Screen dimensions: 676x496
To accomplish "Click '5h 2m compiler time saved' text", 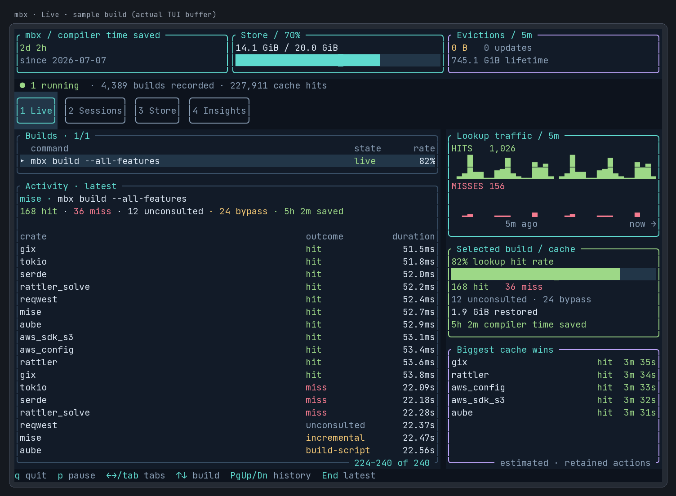I will click(519, 324).
